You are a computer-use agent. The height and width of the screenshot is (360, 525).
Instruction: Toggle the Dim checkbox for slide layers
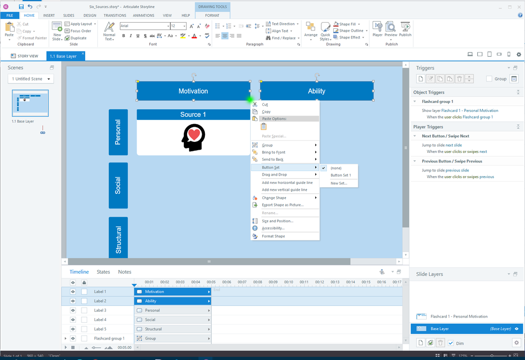pyautogui.click(x=450, y=343)
